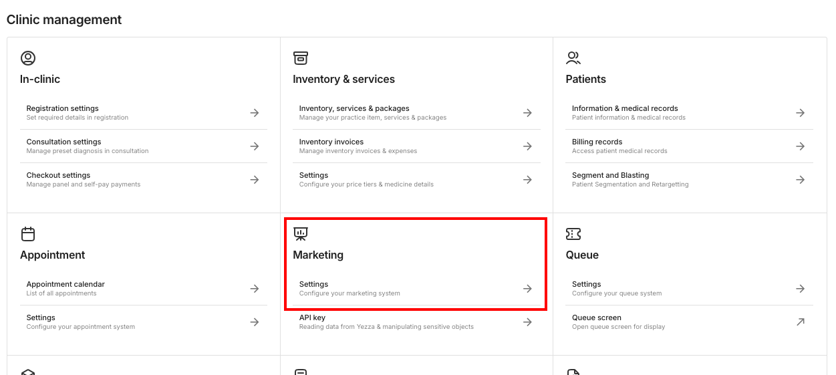The width and height of the screenshot is (836, 375).
Task: Click arrow beside Inventory & services Settings
Action: tap(527, 180)
